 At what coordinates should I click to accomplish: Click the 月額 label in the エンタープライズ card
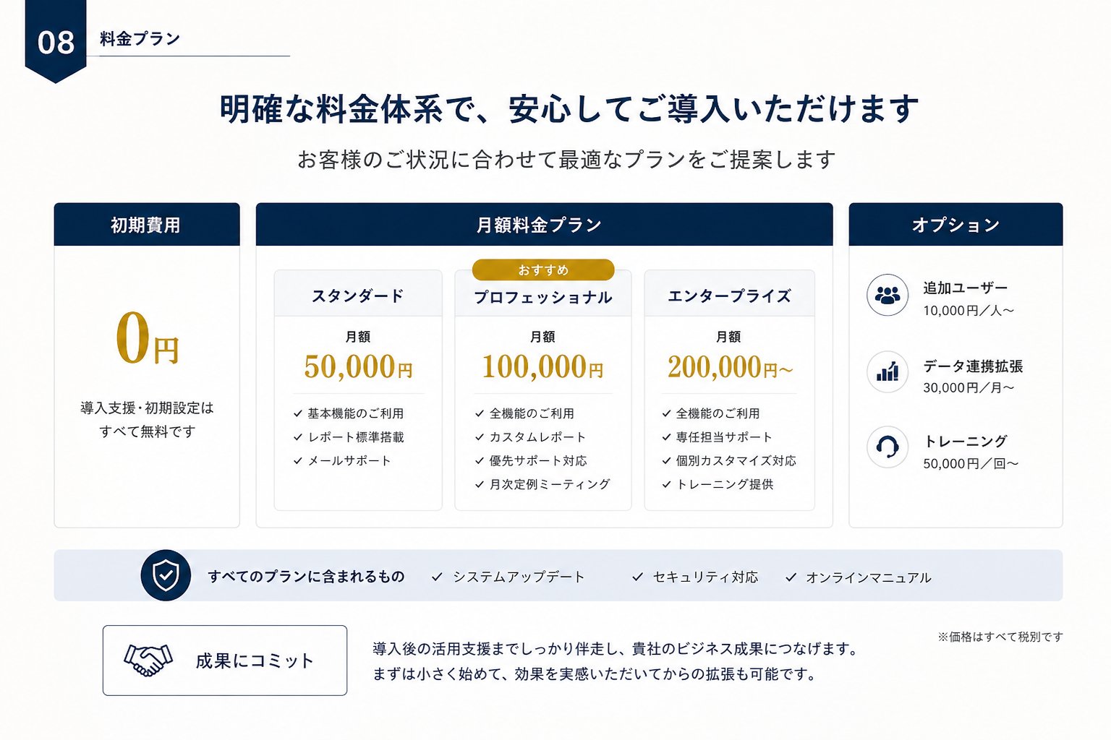point(728,337)
